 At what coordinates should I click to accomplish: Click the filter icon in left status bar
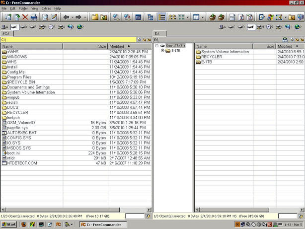tap(148, 216)
